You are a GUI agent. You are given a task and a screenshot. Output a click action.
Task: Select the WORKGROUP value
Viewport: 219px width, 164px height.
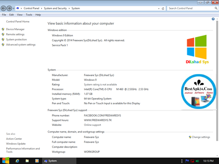92,152
